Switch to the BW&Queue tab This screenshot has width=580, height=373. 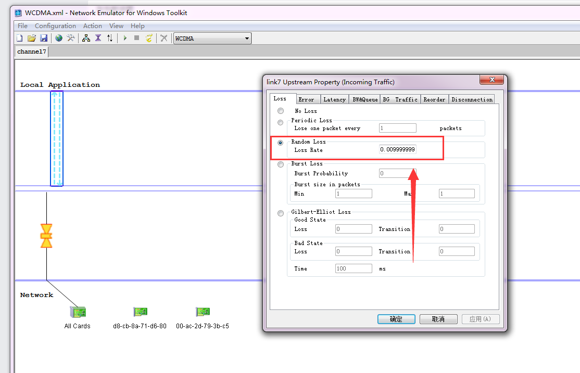pos(365,99)
